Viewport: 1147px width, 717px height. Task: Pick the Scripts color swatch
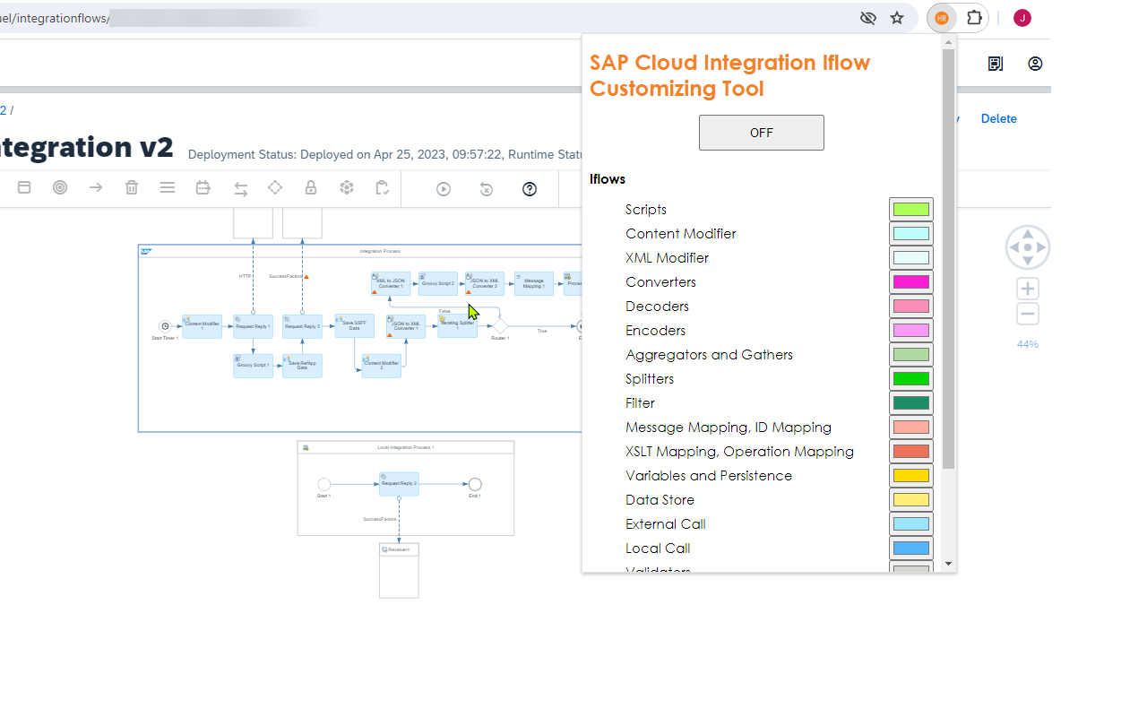click(911, 210)
